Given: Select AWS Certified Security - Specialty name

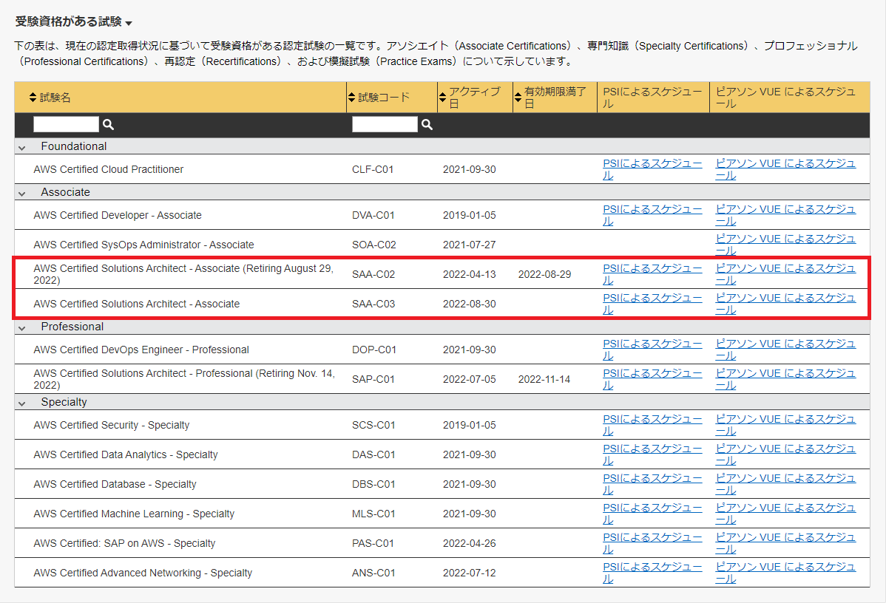Looking at the screenshot, I should click(112, 425).
